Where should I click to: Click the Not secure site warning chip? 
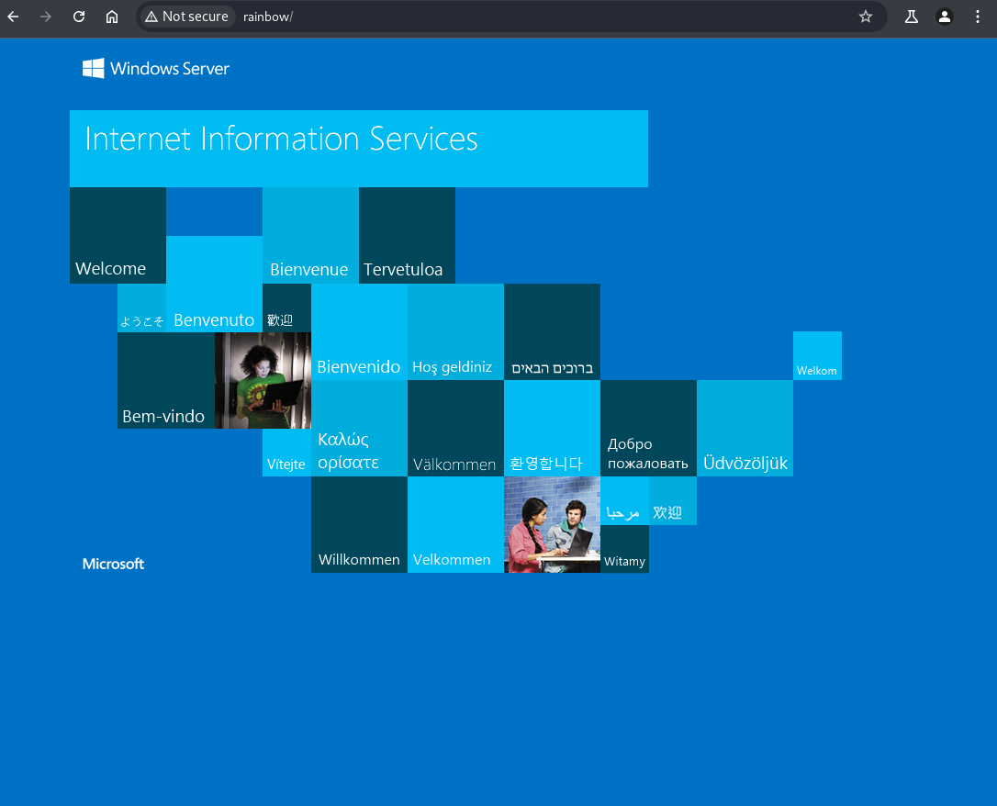(x=187, y=17)
